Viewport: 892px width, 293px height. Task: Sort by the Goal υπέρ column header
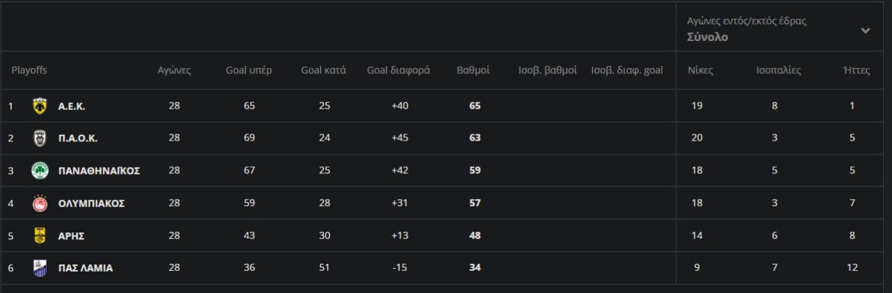coord(249,70)
